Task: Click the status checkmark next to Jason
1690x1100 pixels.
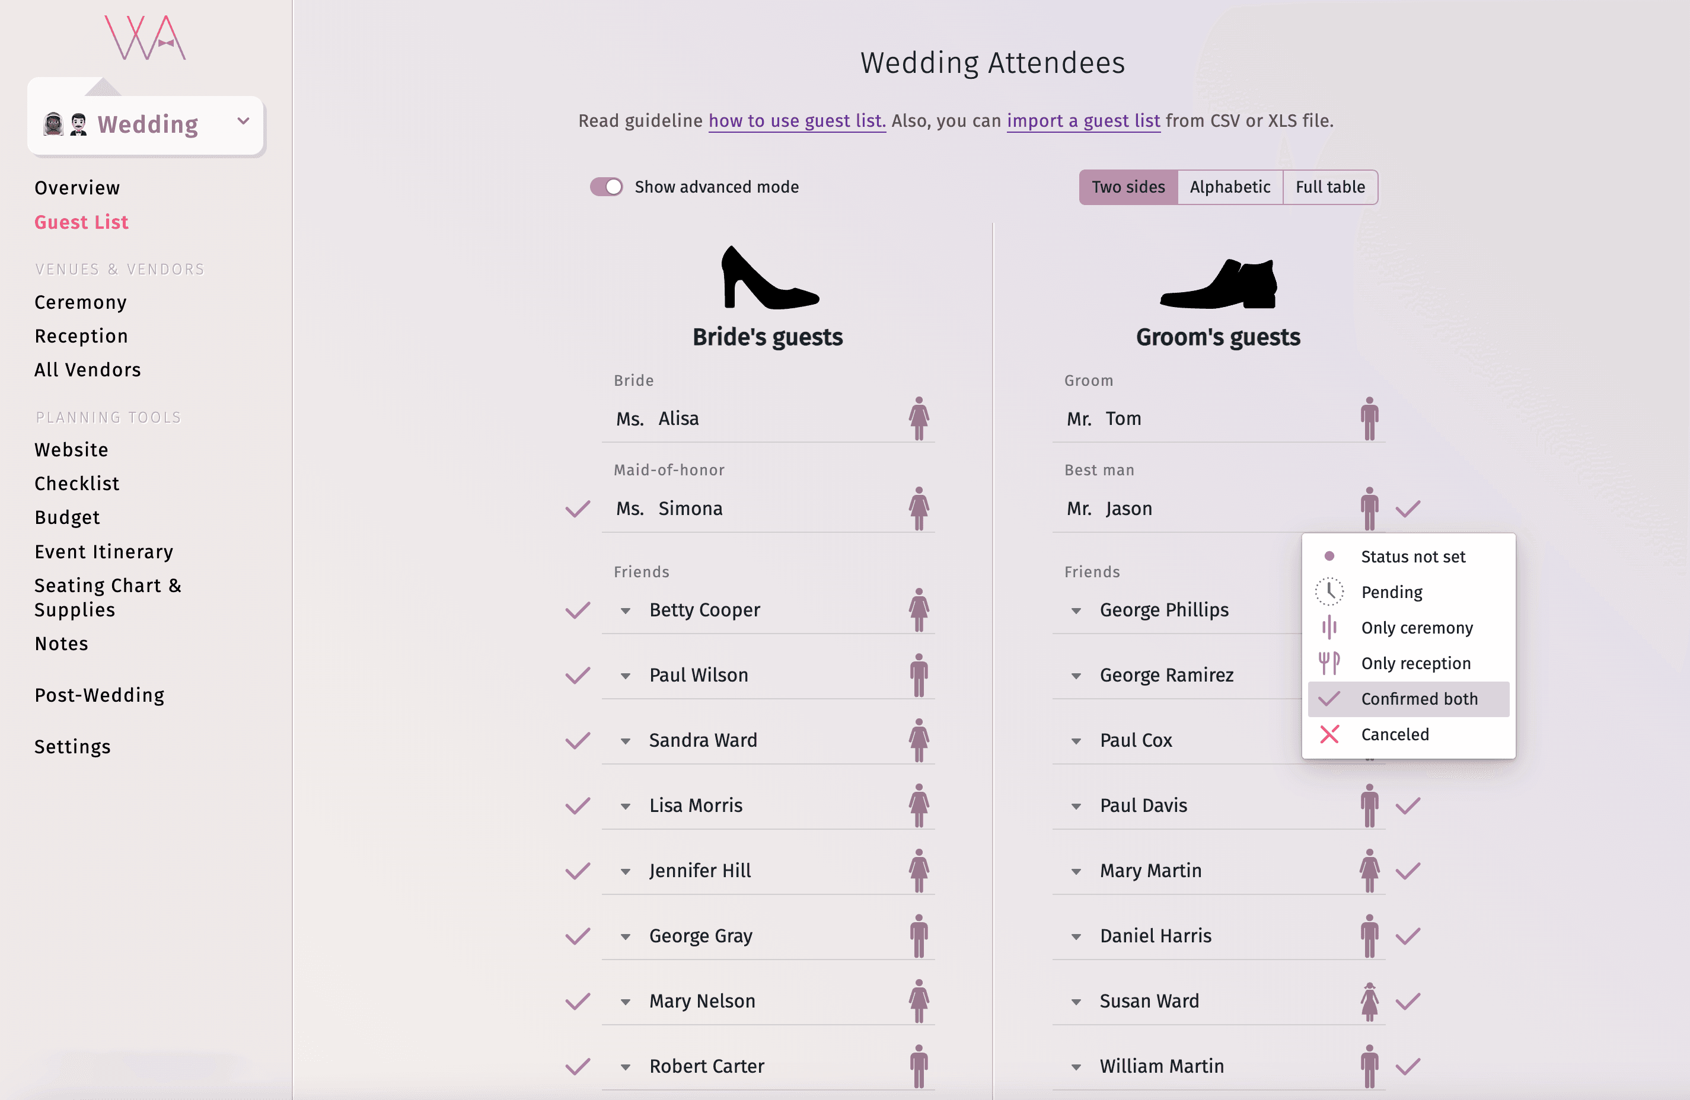Action: [x=1407, y=509]
